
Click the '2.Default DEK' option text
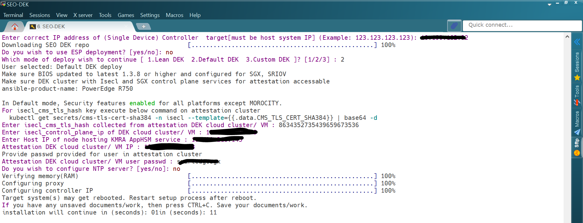(x=215, y=59)
